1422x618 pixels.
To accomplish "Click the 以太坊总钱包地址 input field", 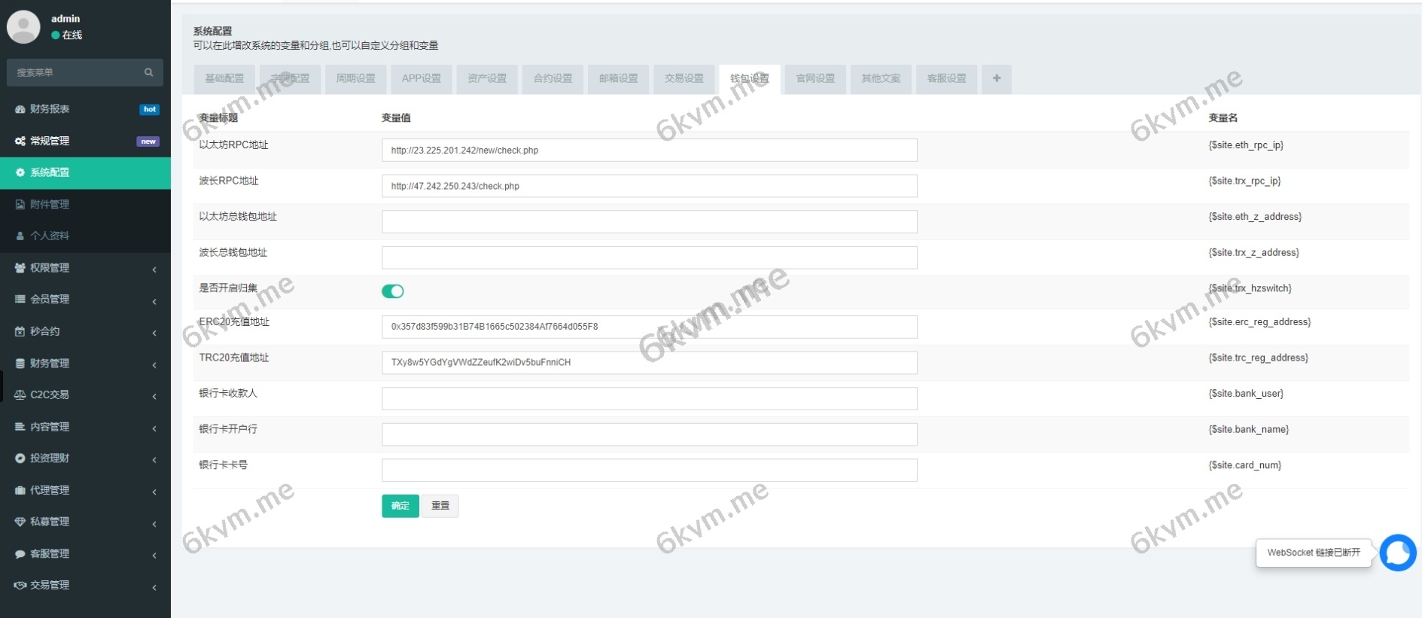I will coord(649,221).
